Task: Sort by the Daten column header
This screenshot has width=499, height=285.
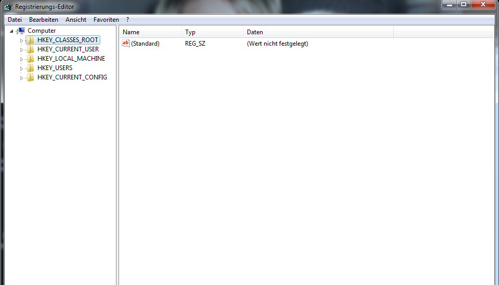Action: point(318,32)
